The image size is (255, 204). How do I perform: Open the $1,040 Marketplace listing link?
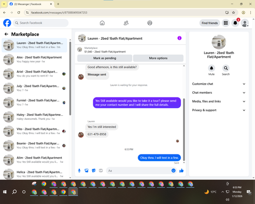105,52
